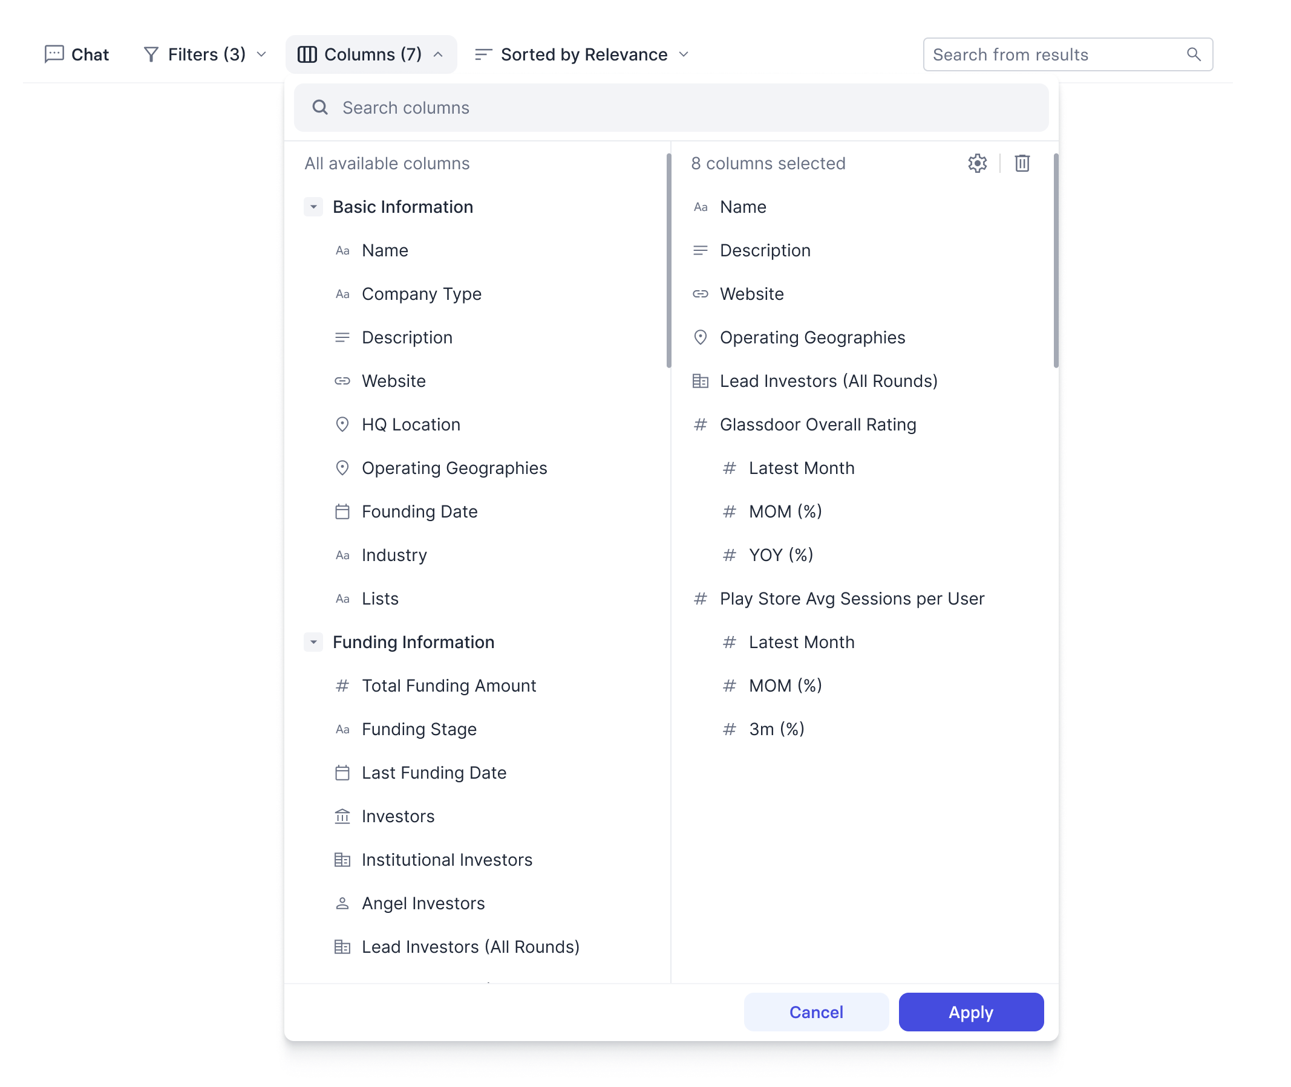
Task: Click Lead Investors (All Rounds) in selected columns
Action: (828, 381)
